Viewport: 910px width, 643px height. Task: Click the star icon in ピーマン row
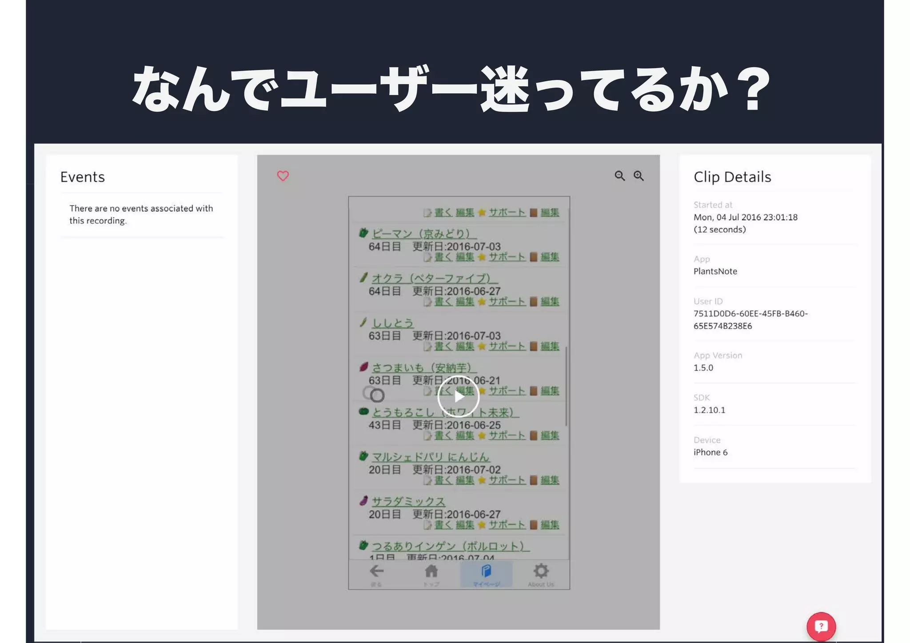[x=482, y=257]
